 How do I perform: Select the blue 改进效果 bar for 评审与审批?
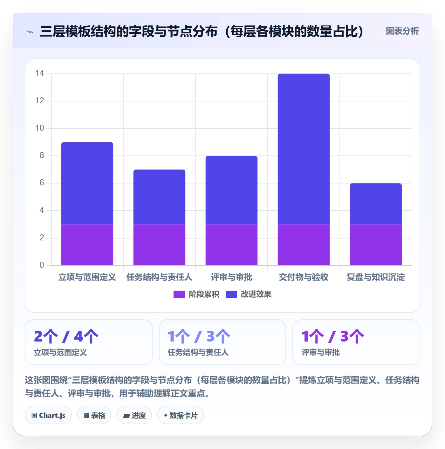pyautogui.click(x=231, y=190)
